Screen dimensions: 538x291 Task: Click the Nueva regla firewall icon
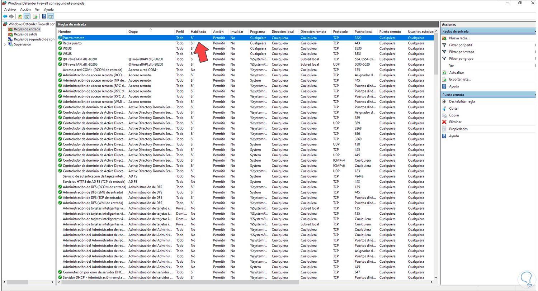tap(444, 38)
